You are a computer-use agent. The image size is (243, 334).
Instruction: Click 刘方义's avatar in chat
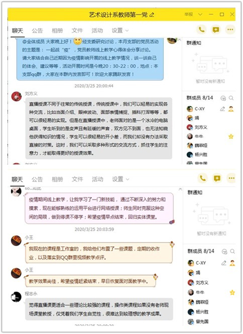16,96
